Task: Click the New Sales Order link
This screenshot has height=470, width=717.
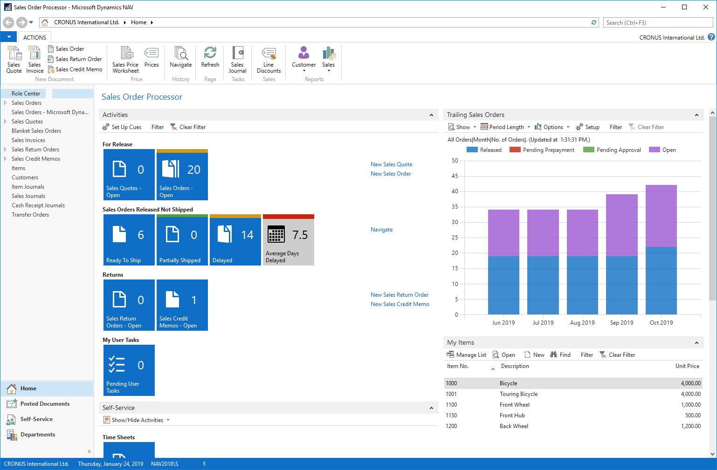Action: [x=391, y=174]
